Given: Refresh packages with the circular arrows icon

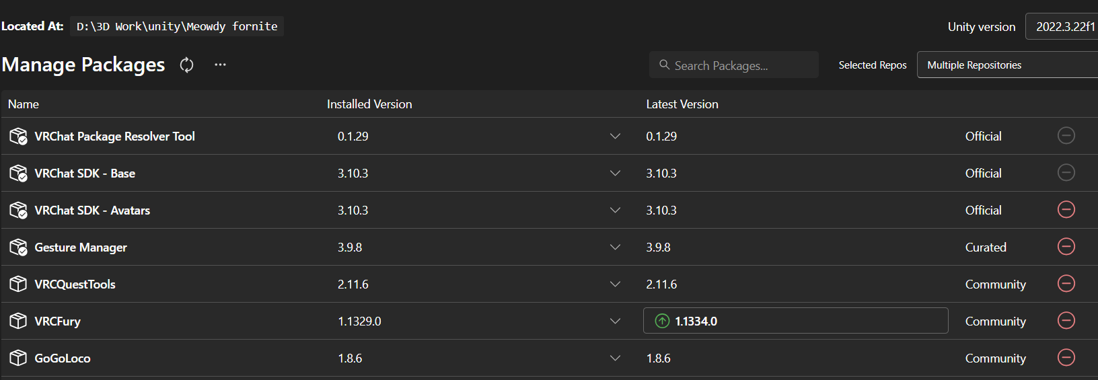Looking at the screenshot, I should (x=186, y=65).
